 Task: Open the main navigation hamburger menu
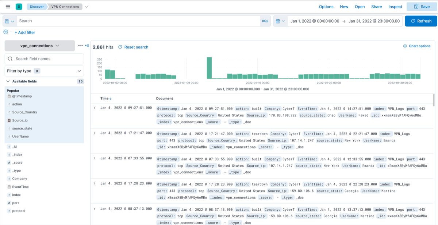(7, 6)
